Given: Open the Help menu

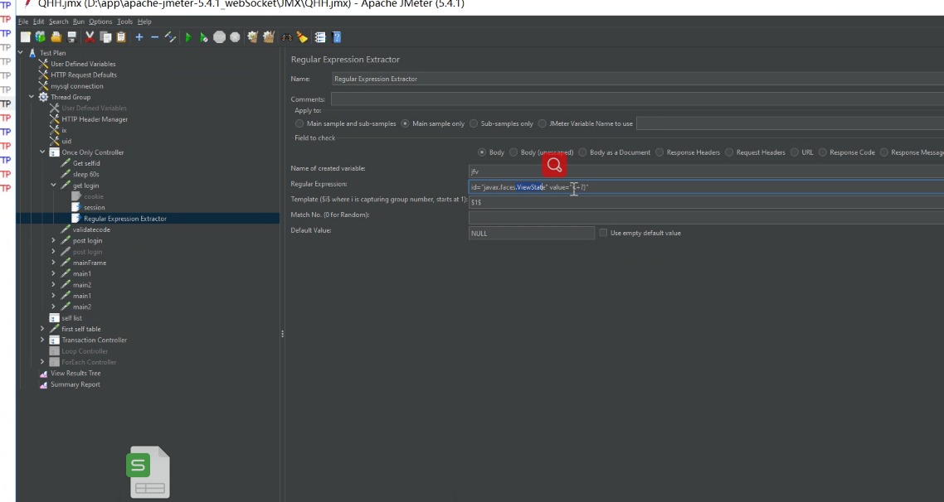Looking at the screenshot, I should tap(144, 22).
